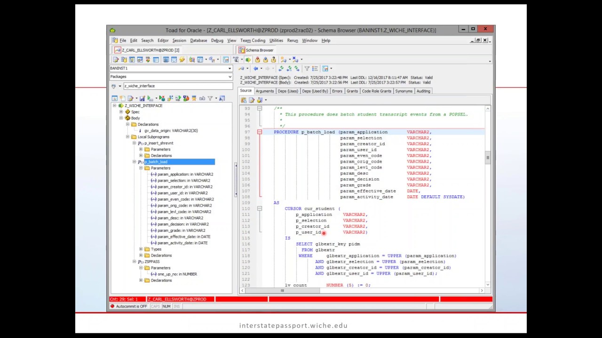Collapse the p_insert_shrevnt procedure node
Viewport: 602px width, 338px height.
coord(134,143)
